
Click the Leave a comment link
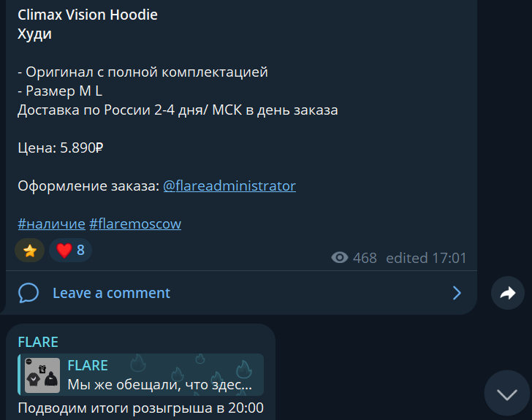[111, 293]
